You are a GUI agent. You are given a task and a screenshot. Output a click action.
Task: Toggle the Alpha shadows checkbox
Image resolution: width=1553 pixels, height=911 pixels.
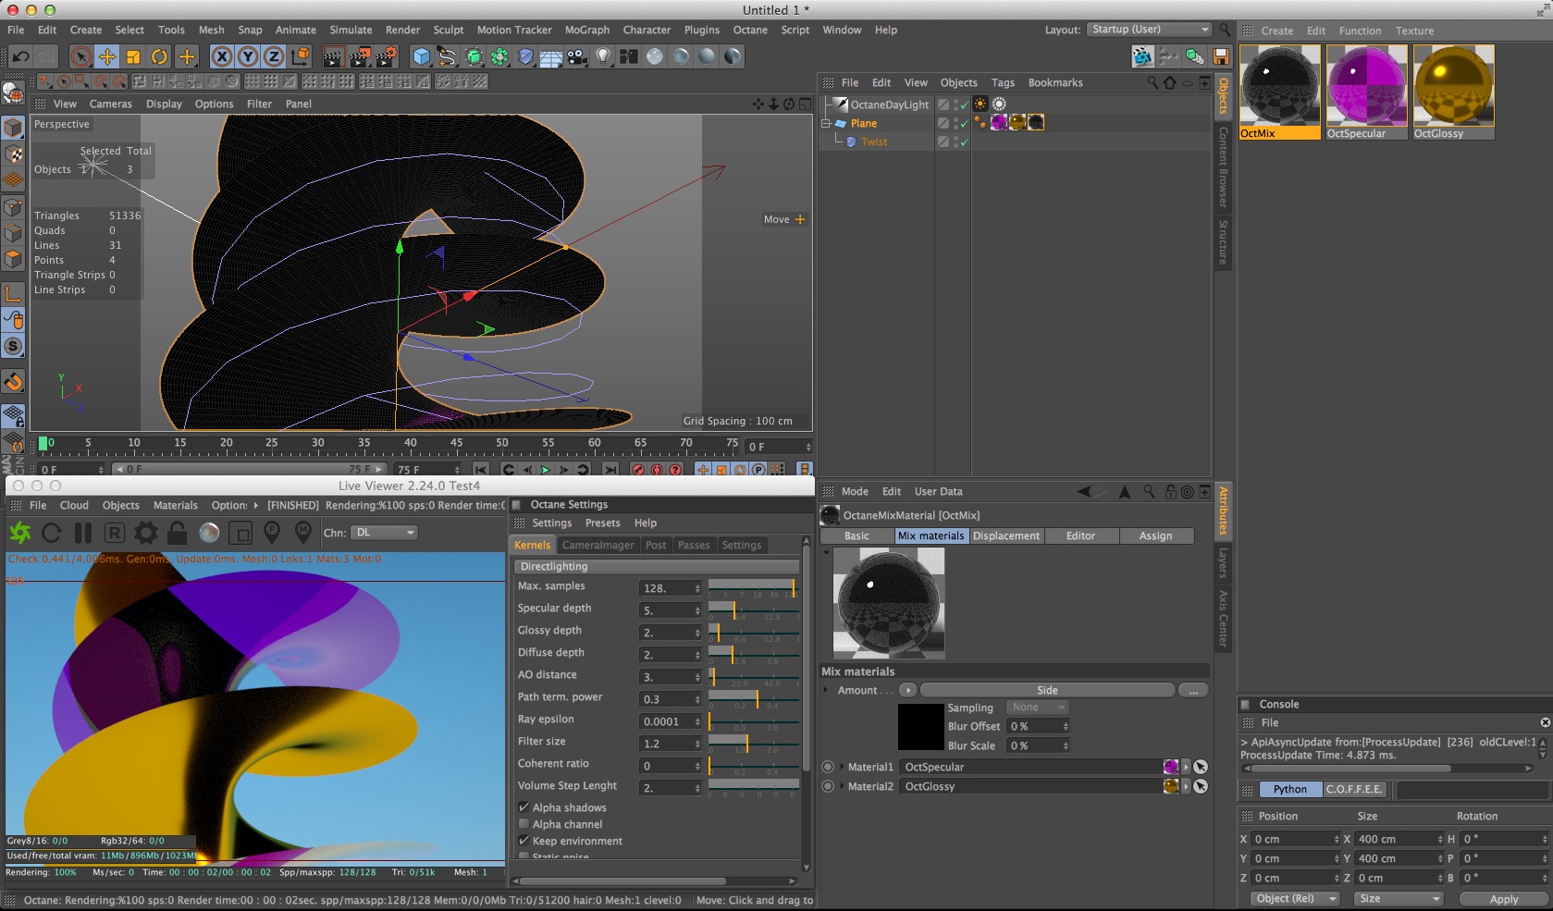524,807
